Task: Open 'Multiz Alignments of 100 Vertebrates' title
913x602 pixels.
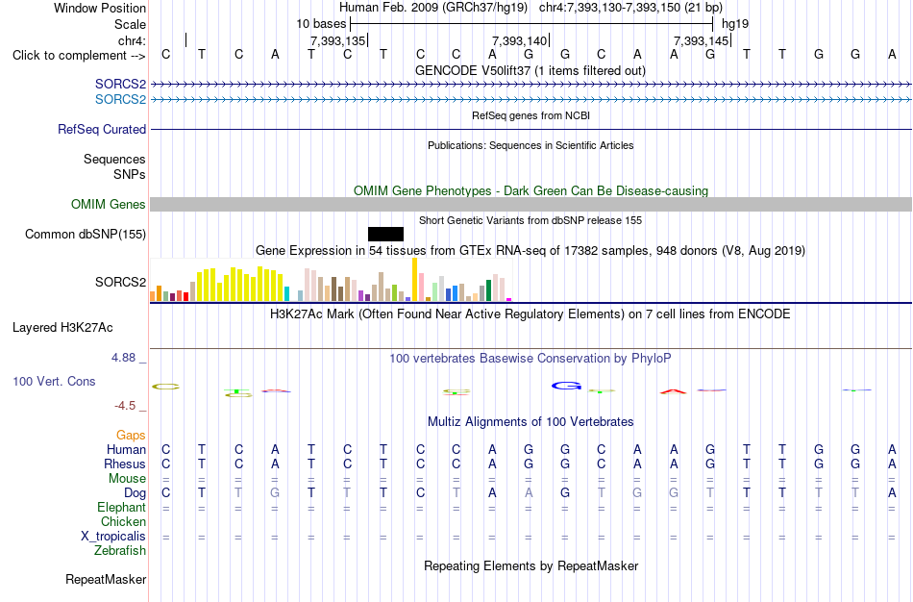Action: (531, 422)
